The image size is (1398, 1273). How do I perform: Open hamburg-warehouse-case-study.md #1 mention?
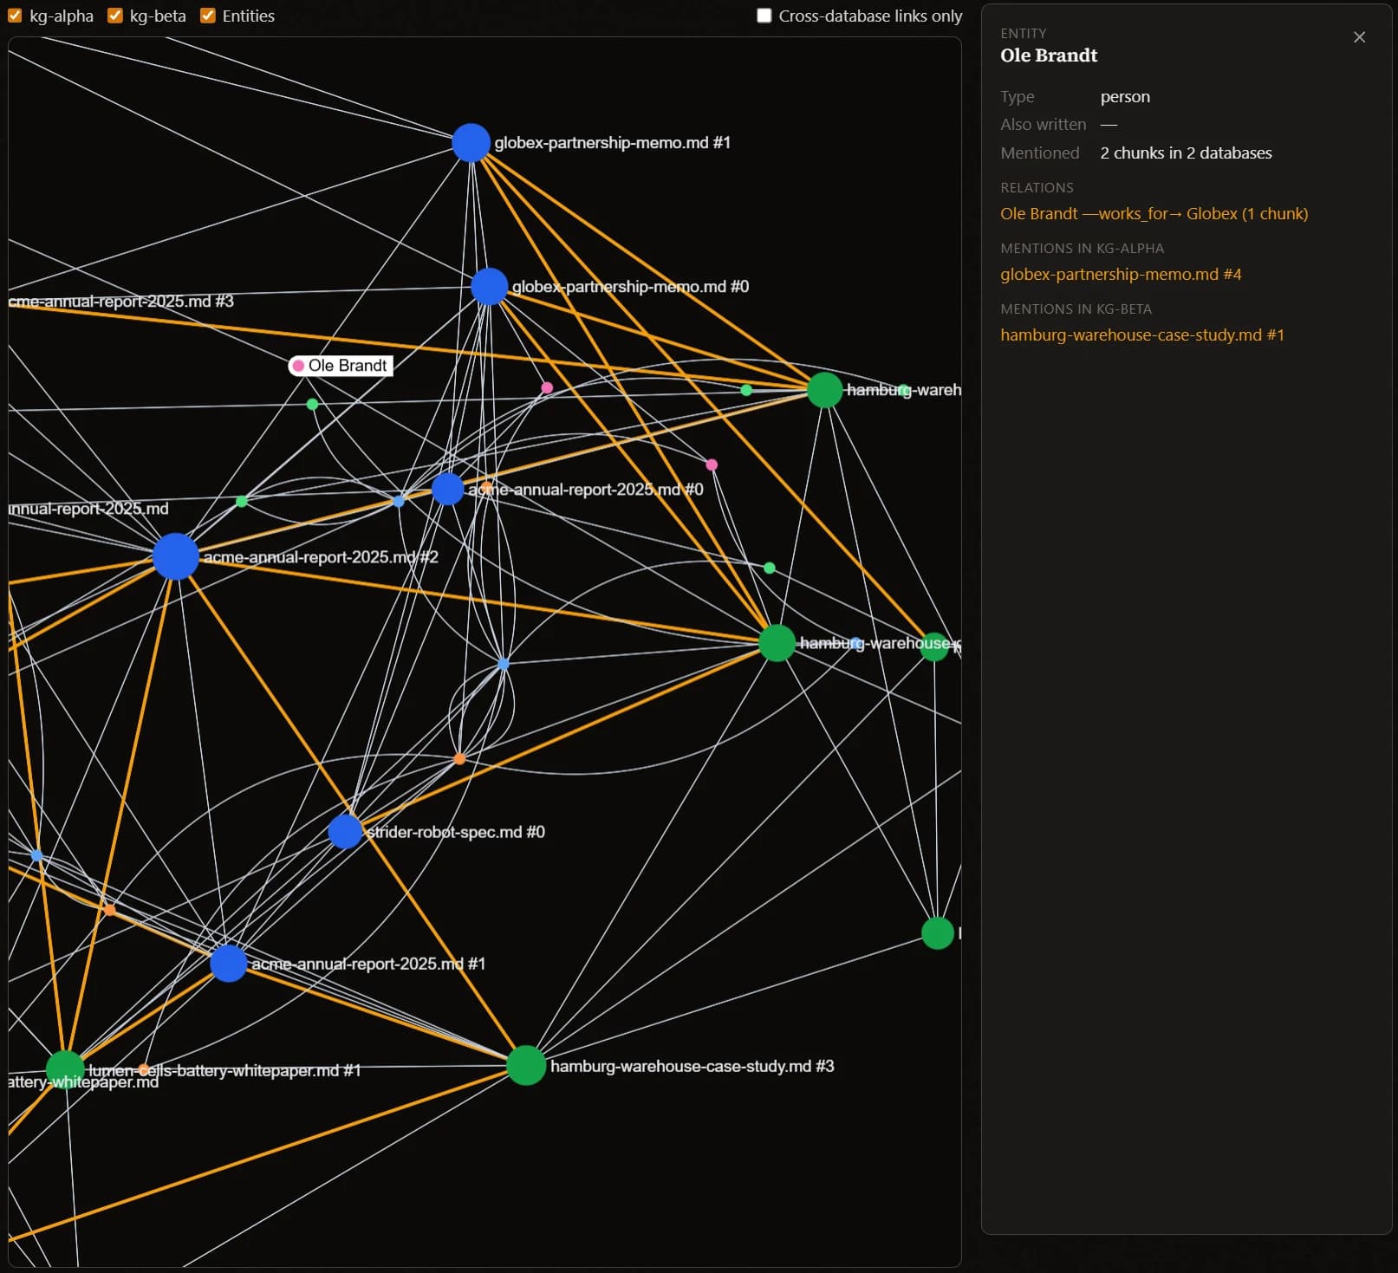1142,334
